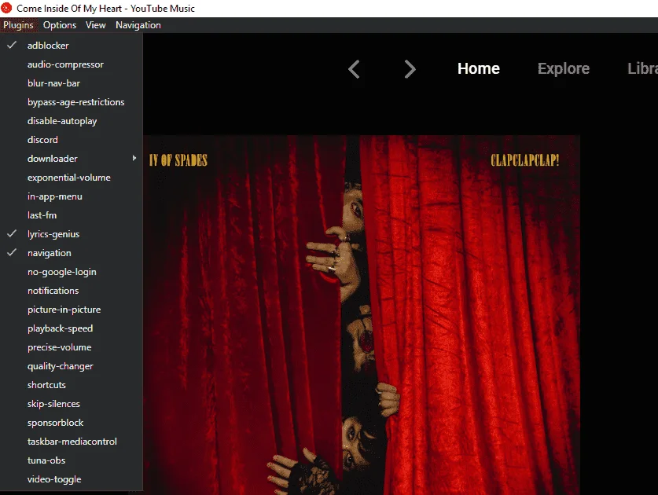Go forward with the right chevron arrow

(410, 69)
